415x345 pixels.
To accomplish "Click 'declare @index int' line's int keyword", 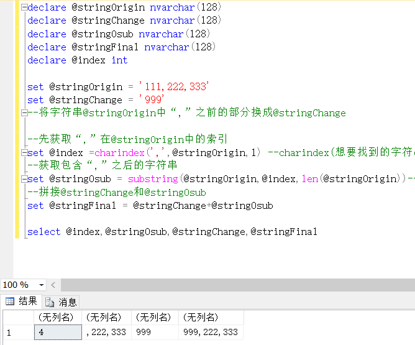I will pyautogui.click(x=120, y=60).
